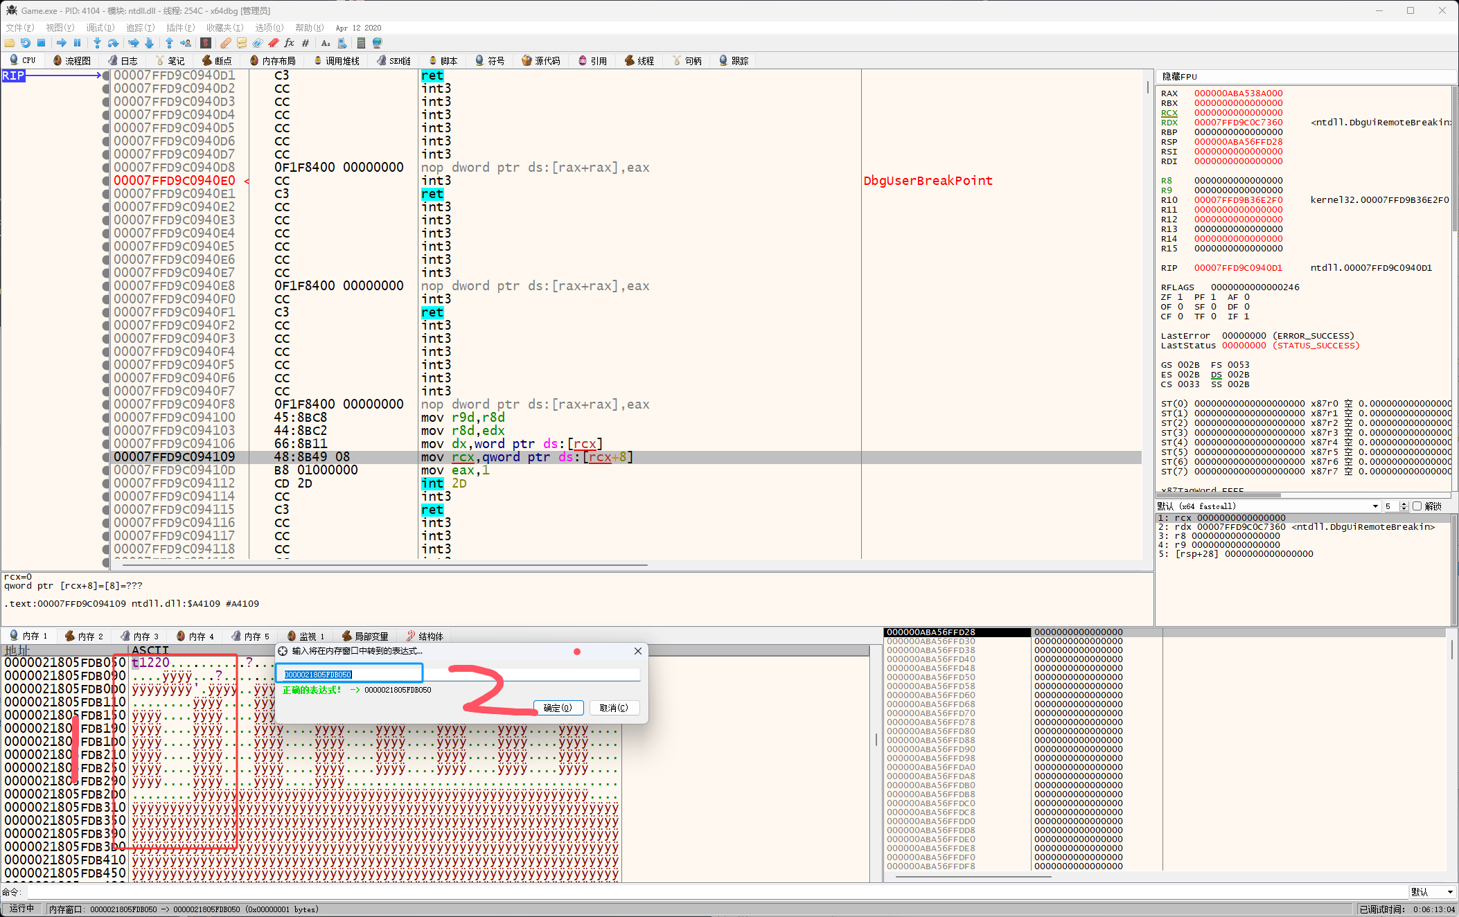Open the patches bandage icon
This screenshot has height=917, width=1459.
coord(225,43)
